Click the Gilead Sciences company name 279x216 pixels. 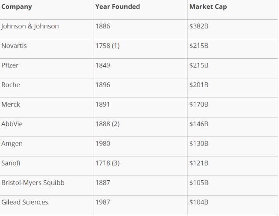click(x=25, y=202)
